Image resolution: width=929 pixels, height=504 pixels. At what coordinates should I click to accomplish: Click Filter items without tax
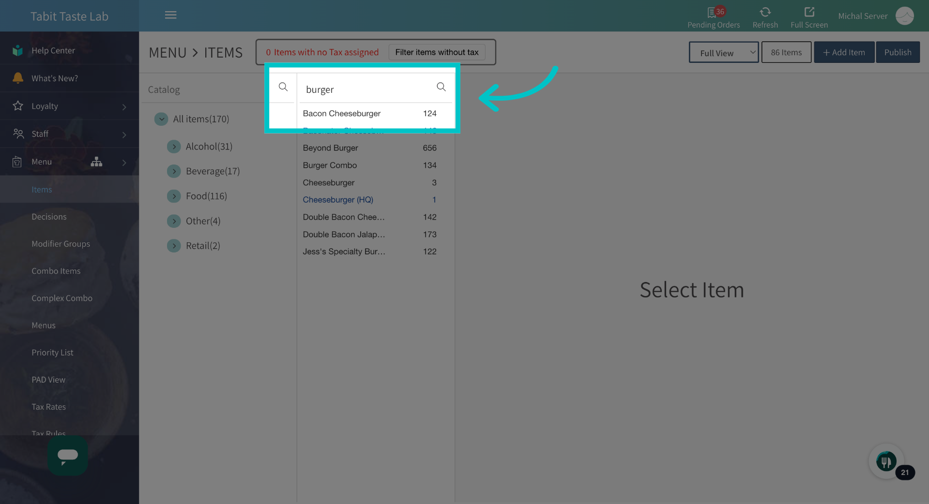[436, 52]
